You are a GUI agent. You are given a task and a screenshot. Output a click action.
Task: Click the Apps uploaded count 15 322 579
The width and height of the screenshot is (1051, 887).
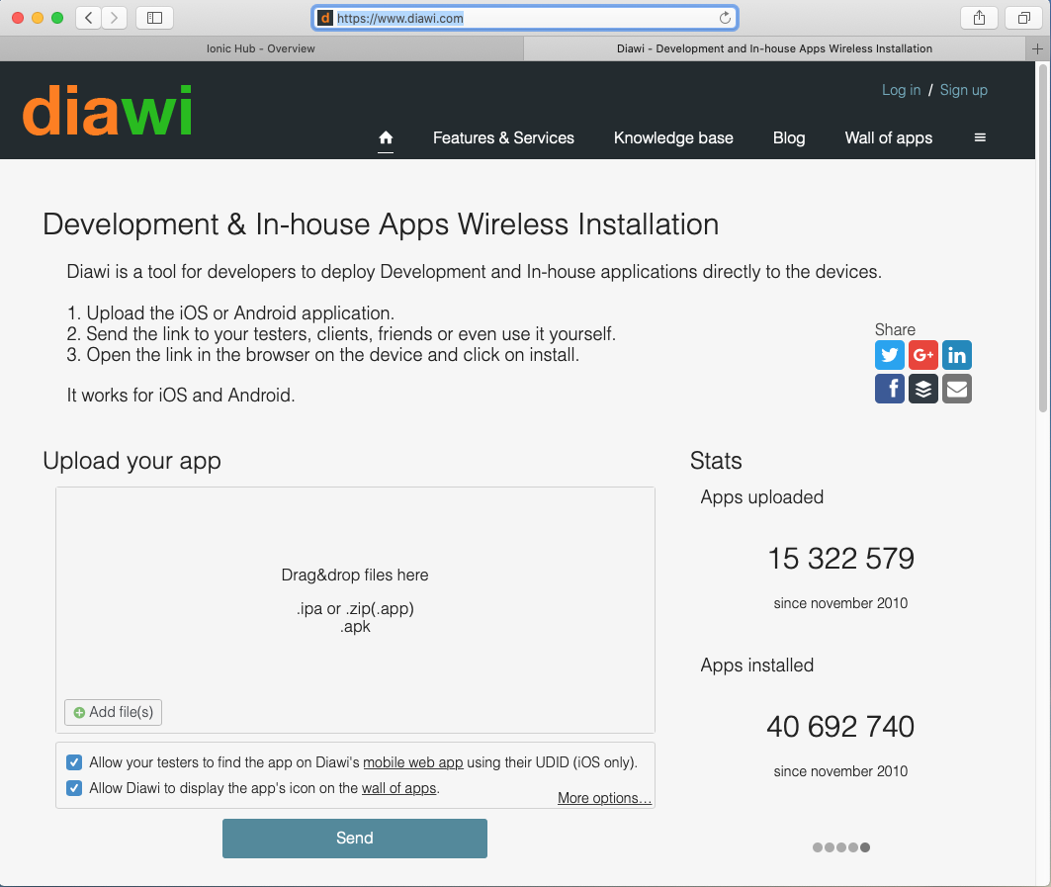pos(840,559)
